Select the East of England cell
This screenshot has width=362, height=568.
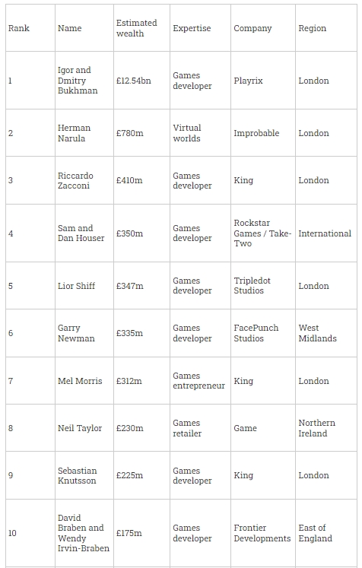(x=326, y=533)
